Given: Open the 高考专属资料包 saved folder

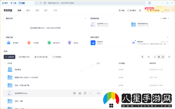Looking at the screenshot, I should tap(134, 24).
